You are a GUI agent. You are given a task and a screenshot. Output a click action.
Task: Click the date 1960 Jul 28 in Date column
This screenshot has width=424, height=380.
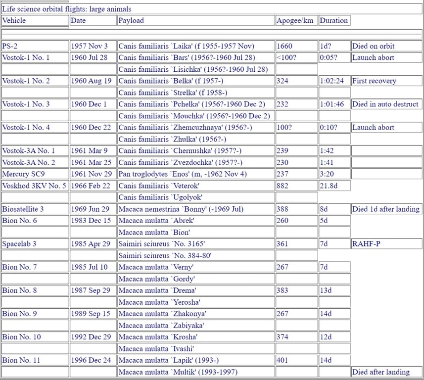coord(93,57)
